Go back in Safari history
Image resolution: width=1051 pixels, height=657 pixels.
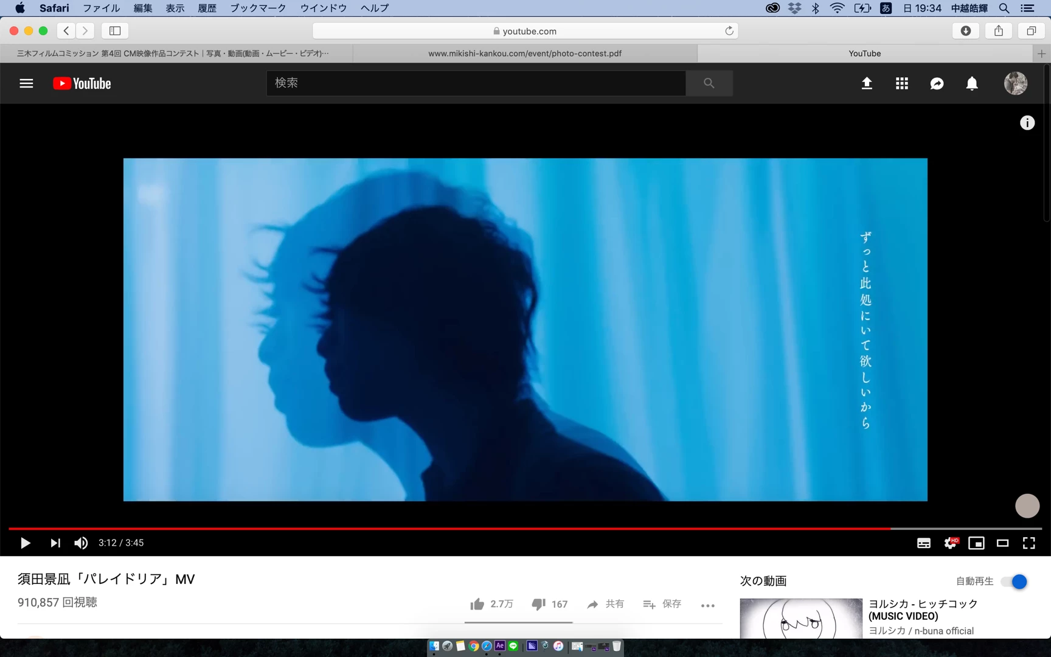coord(66,30)
